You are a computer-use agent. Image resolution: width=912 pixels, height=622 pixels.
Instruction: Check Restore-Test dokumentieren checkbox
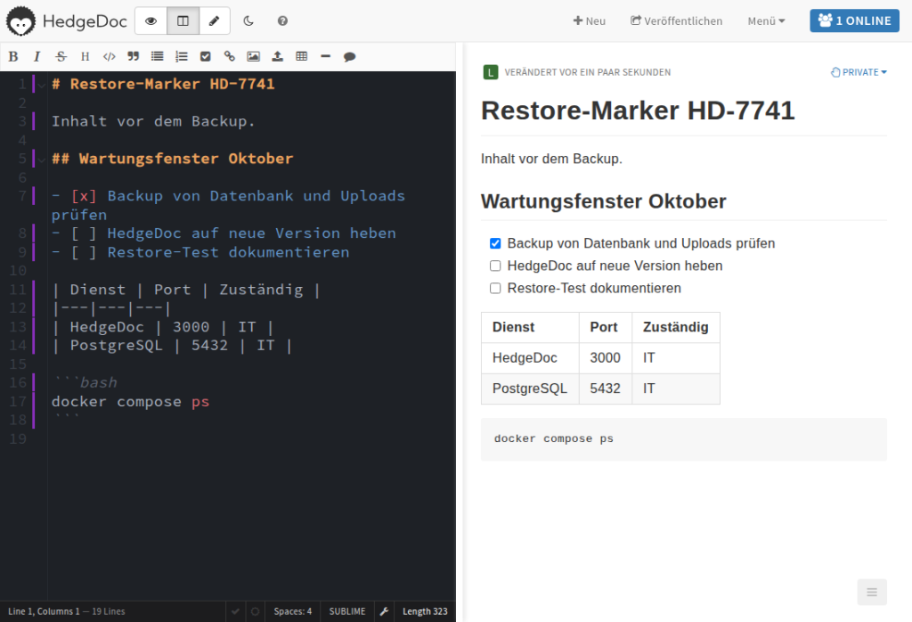(495, 288)
